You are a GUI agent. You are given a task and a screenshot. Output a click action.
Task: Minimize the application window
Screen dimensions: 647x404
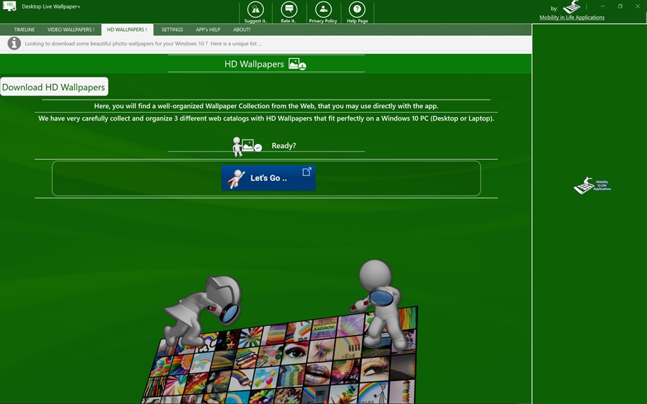(x=602, y=6)
